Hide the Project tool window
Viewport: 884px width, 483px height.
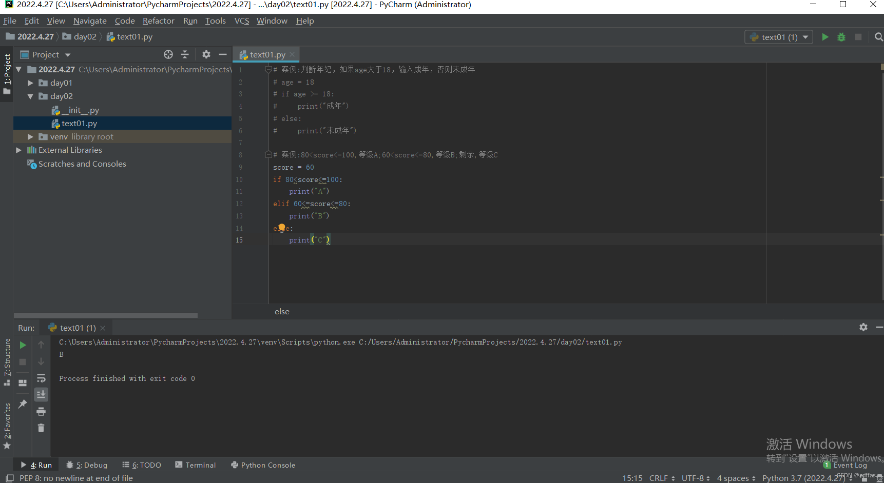(x=223, y=54)
